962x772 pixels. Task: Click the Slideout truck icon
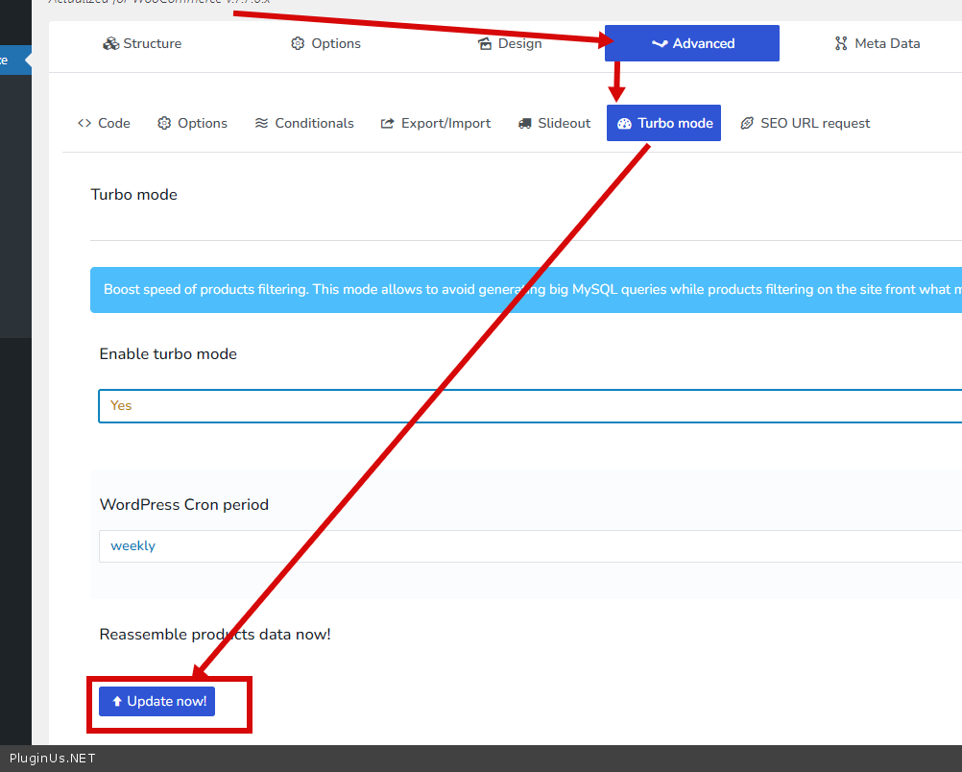click(524, 123)
